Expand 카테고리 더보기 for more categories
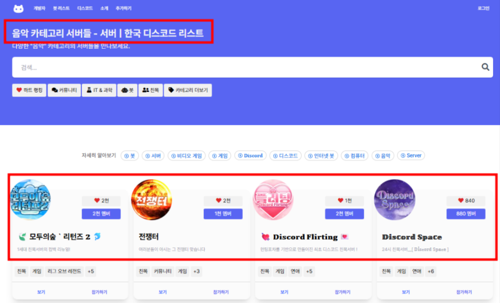 pyautogui.click(x=188, y=90)
